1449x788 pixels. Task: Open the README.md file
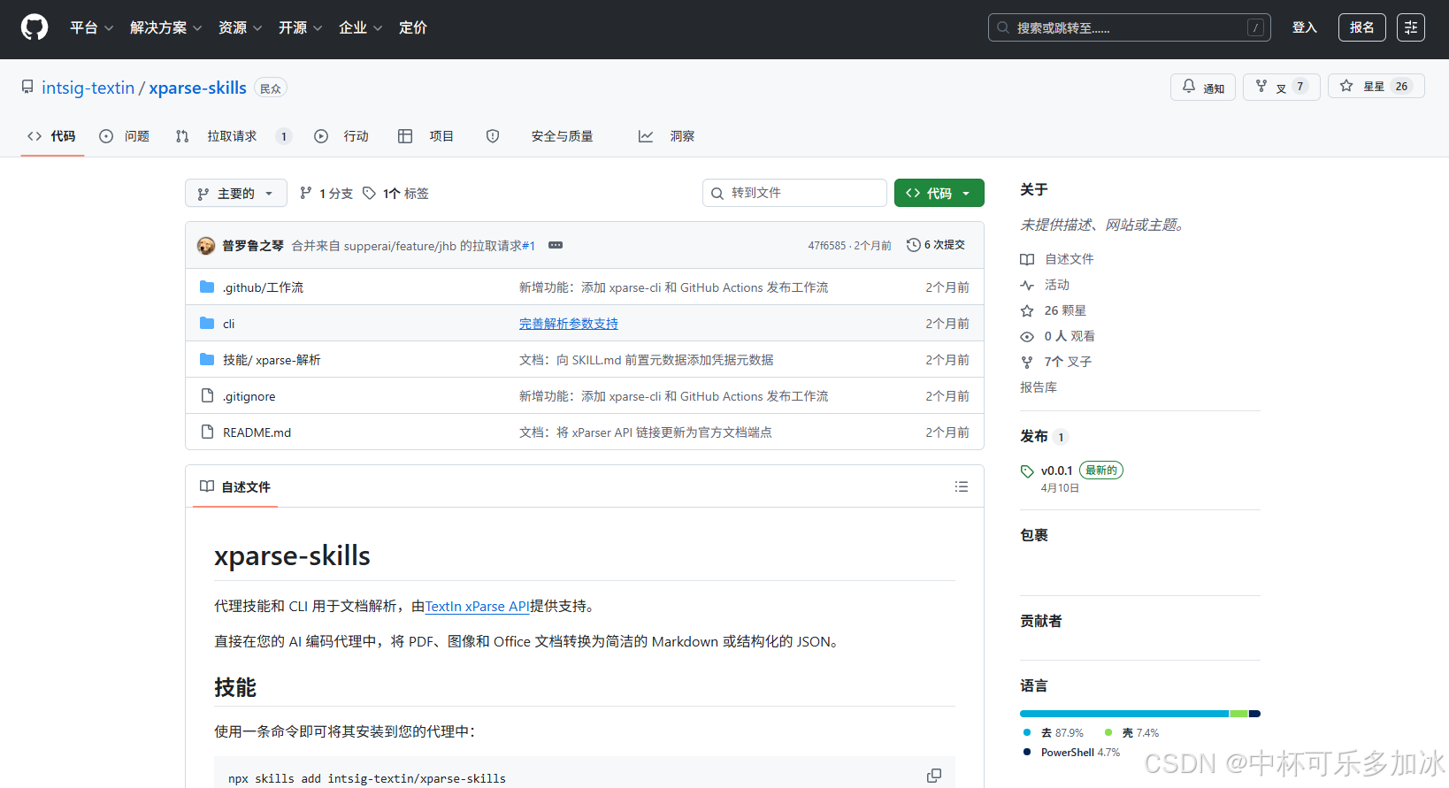(x=257, y=432)
